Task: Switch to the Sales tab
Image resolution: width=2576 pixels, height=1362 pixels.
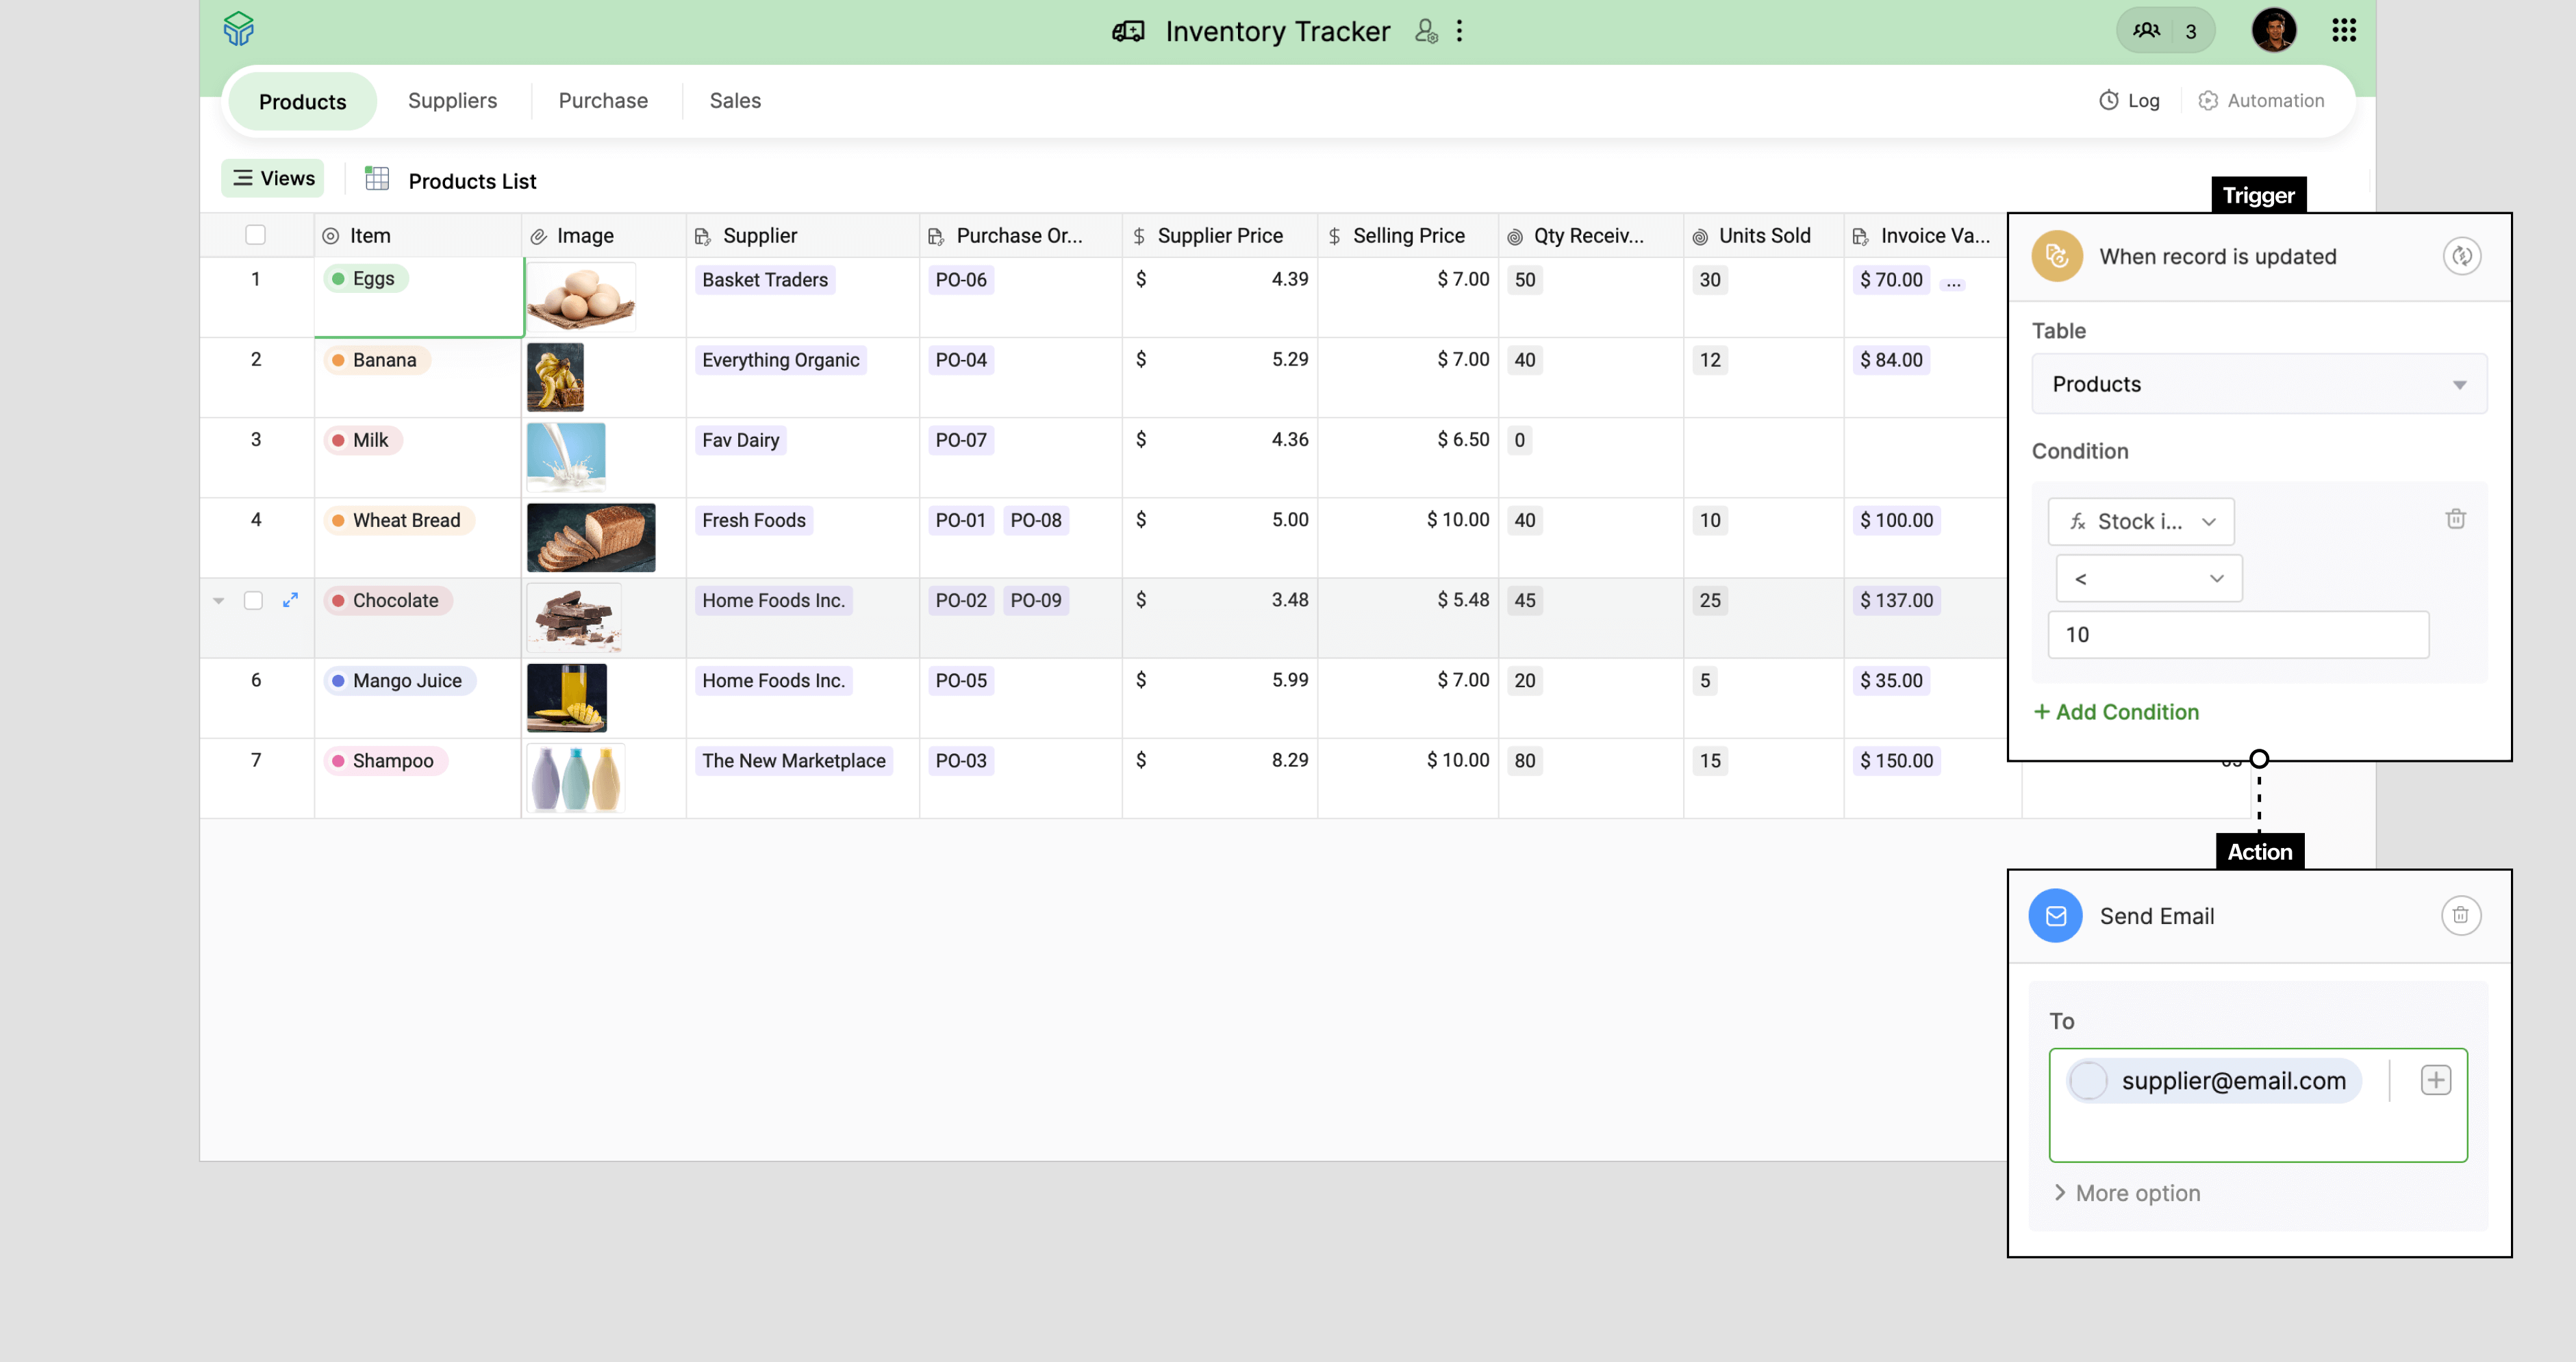Action: coord(734,101)
